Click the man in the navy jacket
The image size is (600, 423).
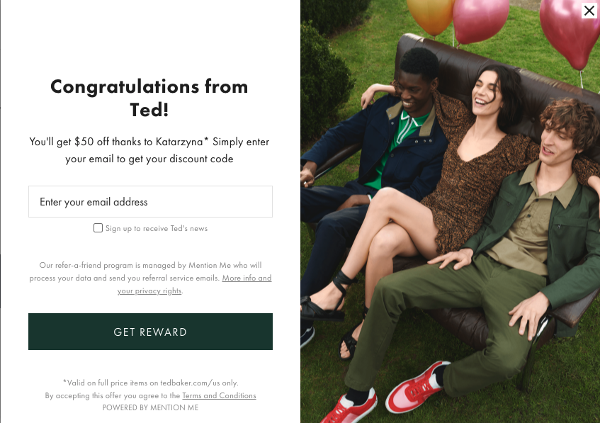pyautogui.click(x=377, y=172)
